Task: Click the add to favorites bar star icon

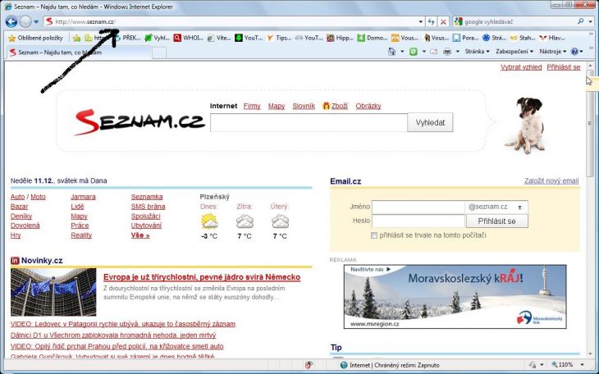Action: pos(77,38)
